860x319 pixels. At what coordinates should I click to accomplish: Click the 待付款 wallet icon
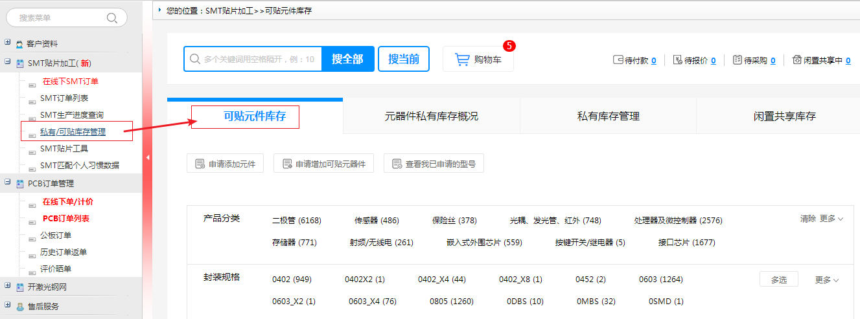click(x=618, y=60)
